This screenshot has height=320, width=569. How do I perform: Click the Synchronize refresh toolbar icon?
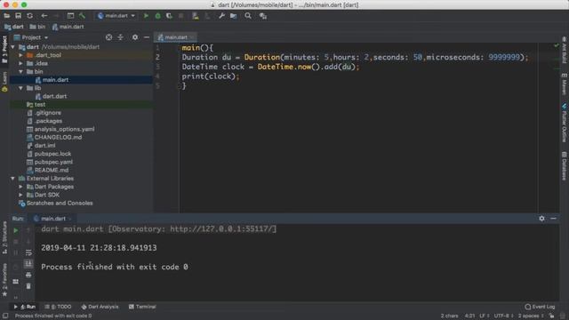pyautogui.click(x=29, y=16)
